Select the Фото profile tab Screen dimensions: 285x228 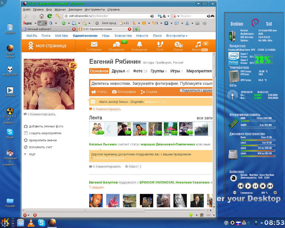click(140, 71)
